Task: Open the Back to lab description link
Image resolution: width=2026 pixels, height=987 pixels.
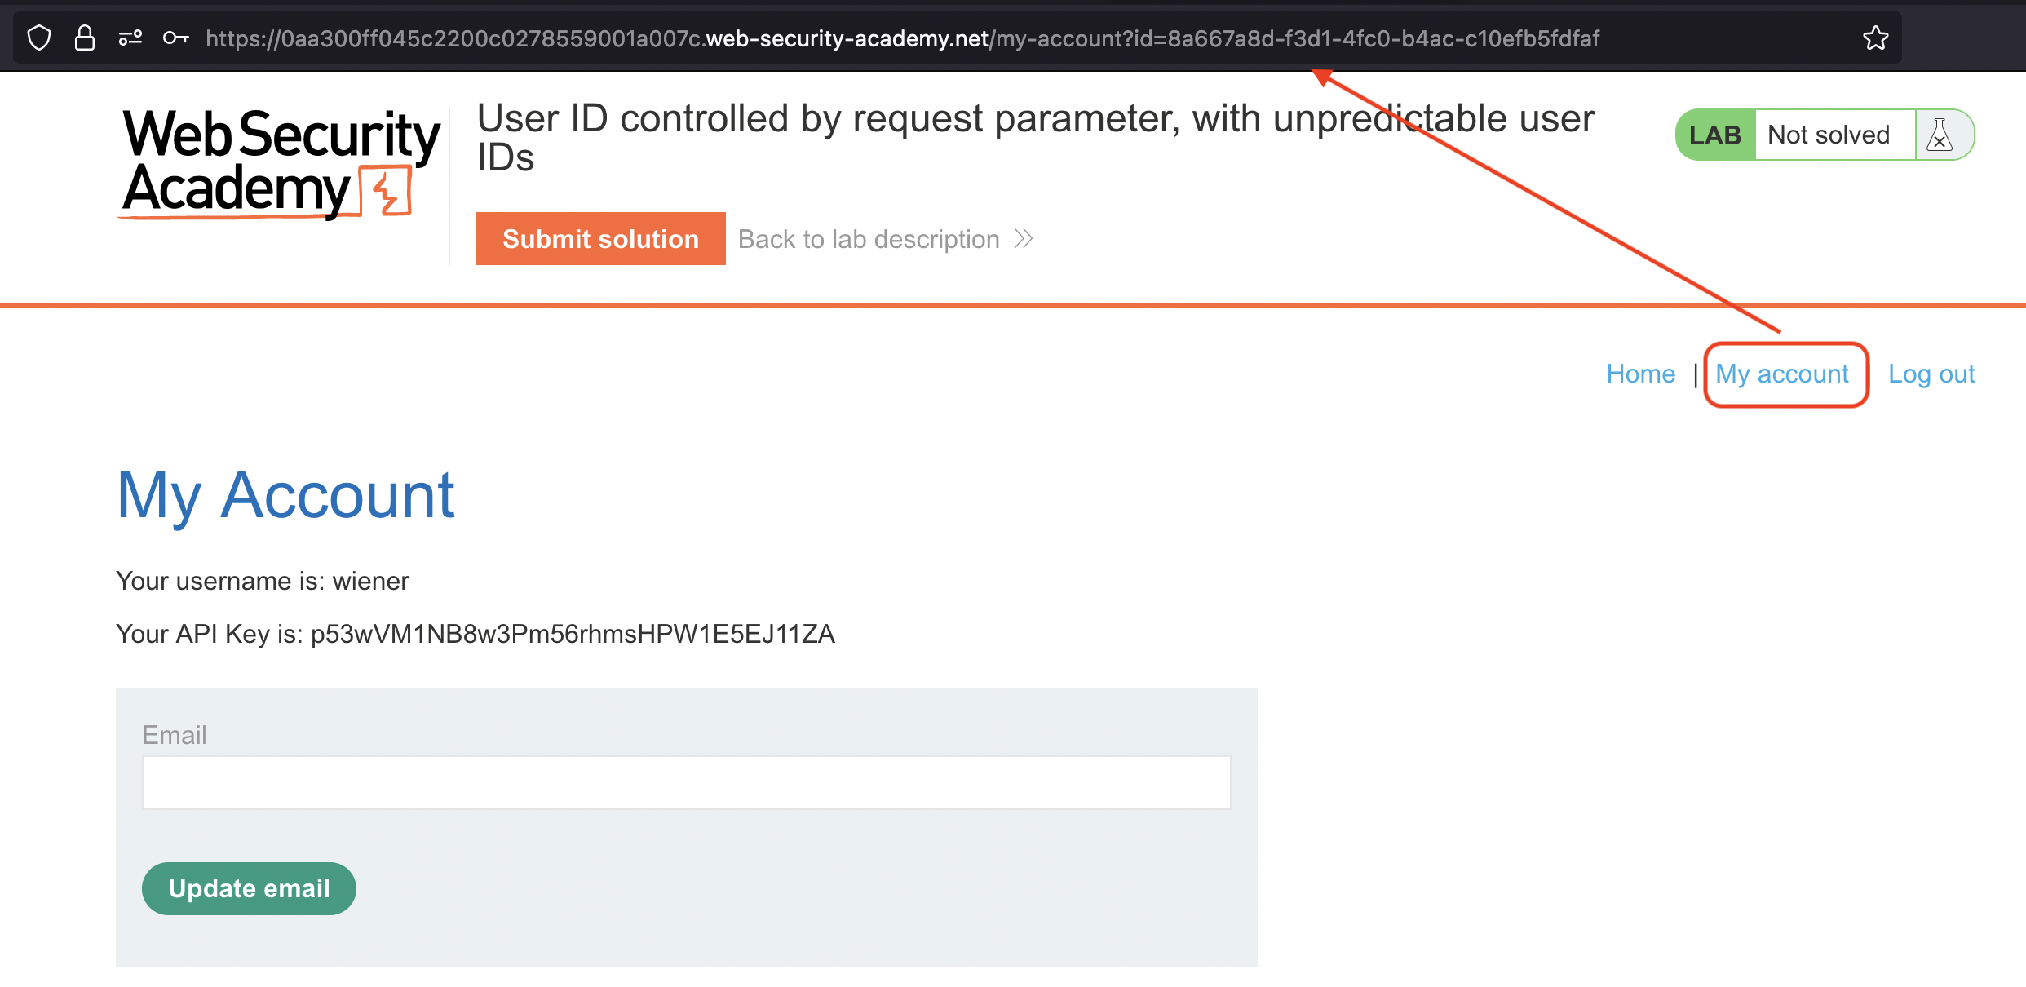Action: 869,239
